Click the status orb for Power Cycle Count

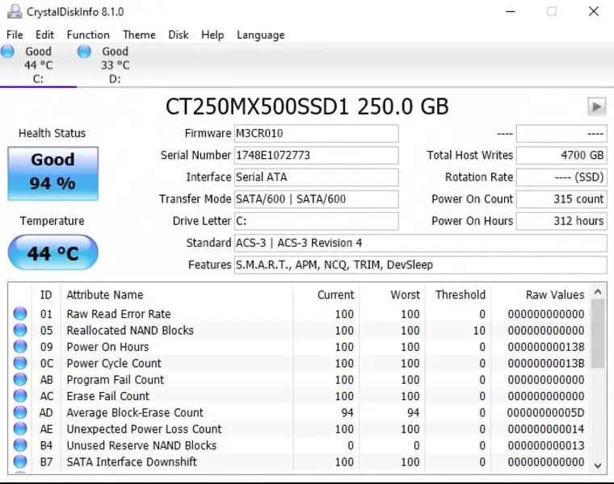20,363
